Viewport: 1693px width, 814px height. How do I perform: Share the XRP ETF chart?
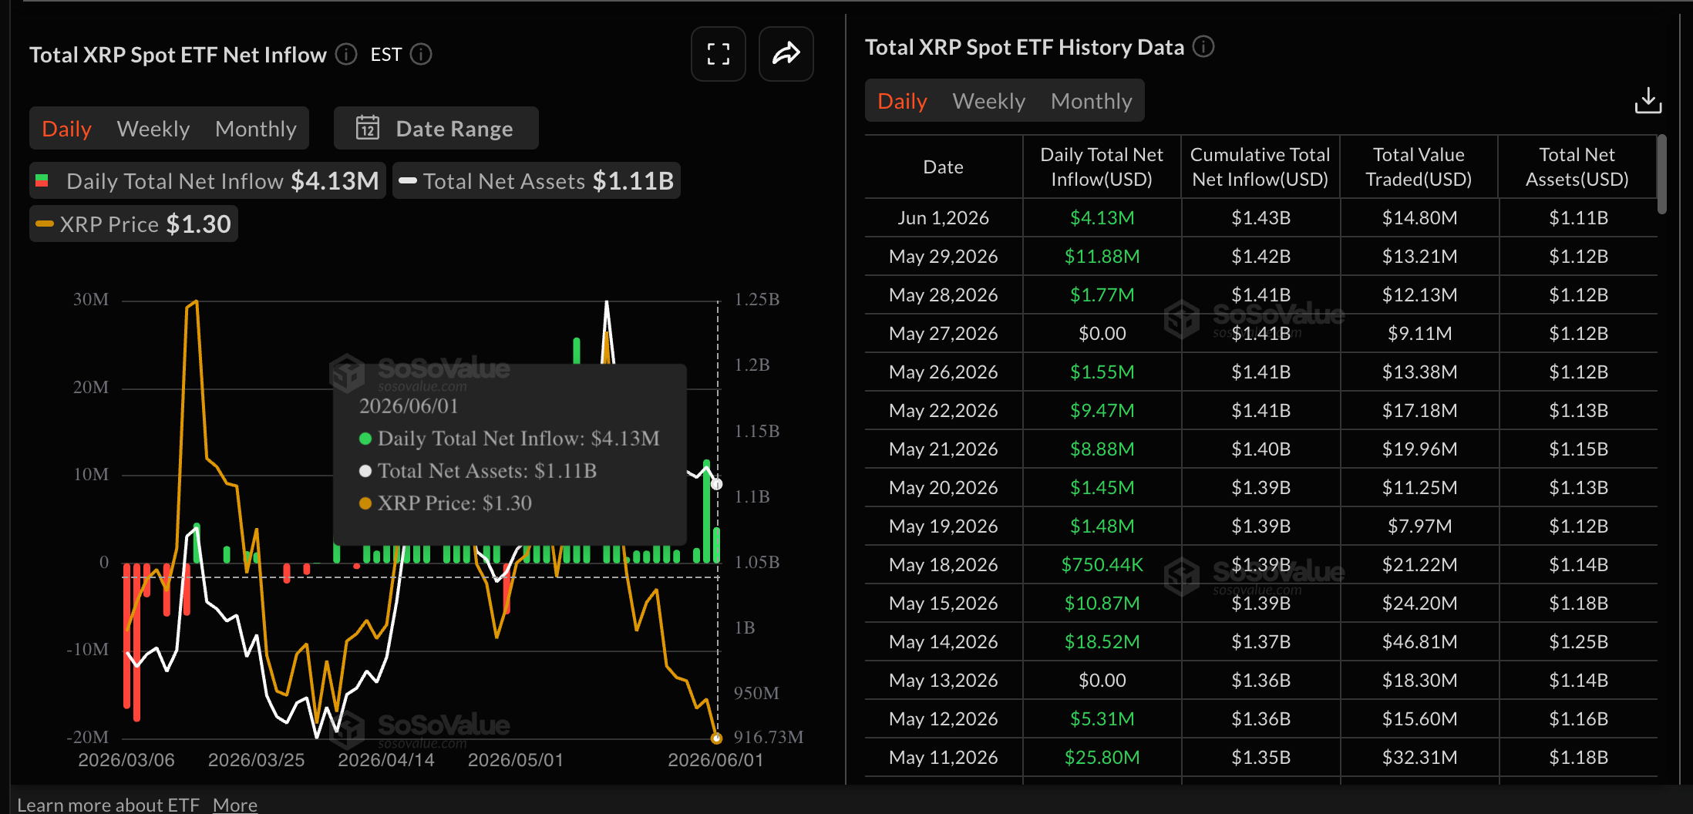point(786,54)
